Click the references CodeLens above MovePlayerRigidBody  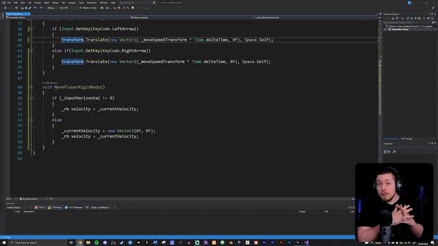[50, 83]
